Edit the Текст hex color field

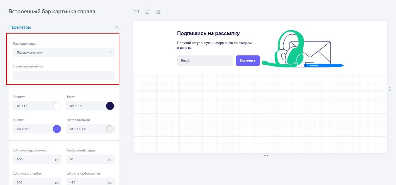coord(85,106)
